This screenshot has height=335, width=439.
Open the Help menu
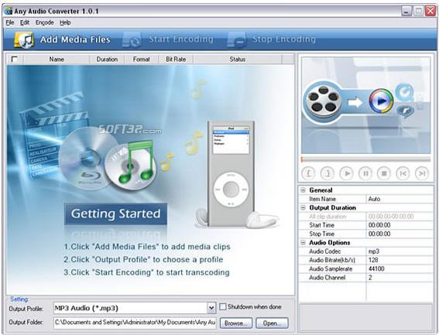65,22
